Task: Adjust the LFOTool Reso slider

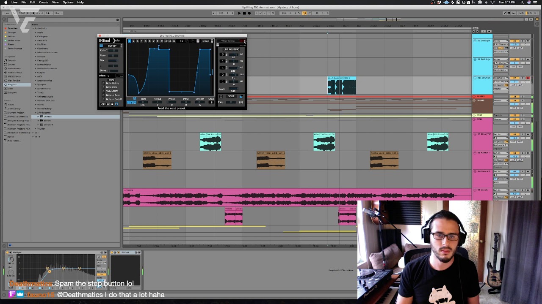Action: pos(113,56)
